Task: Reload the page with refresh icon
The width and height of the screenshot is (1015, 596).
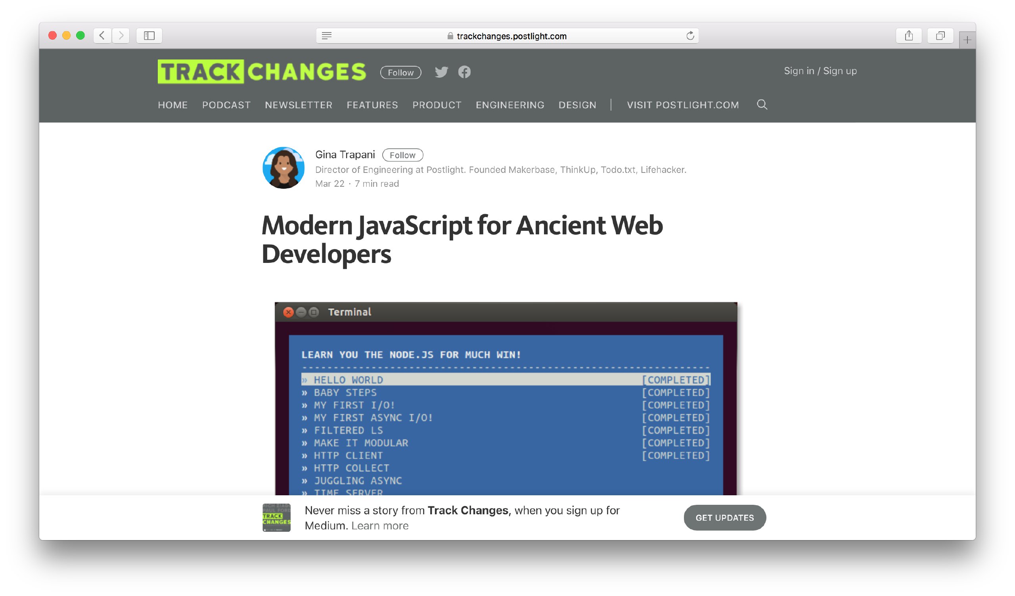Action: 690,36
